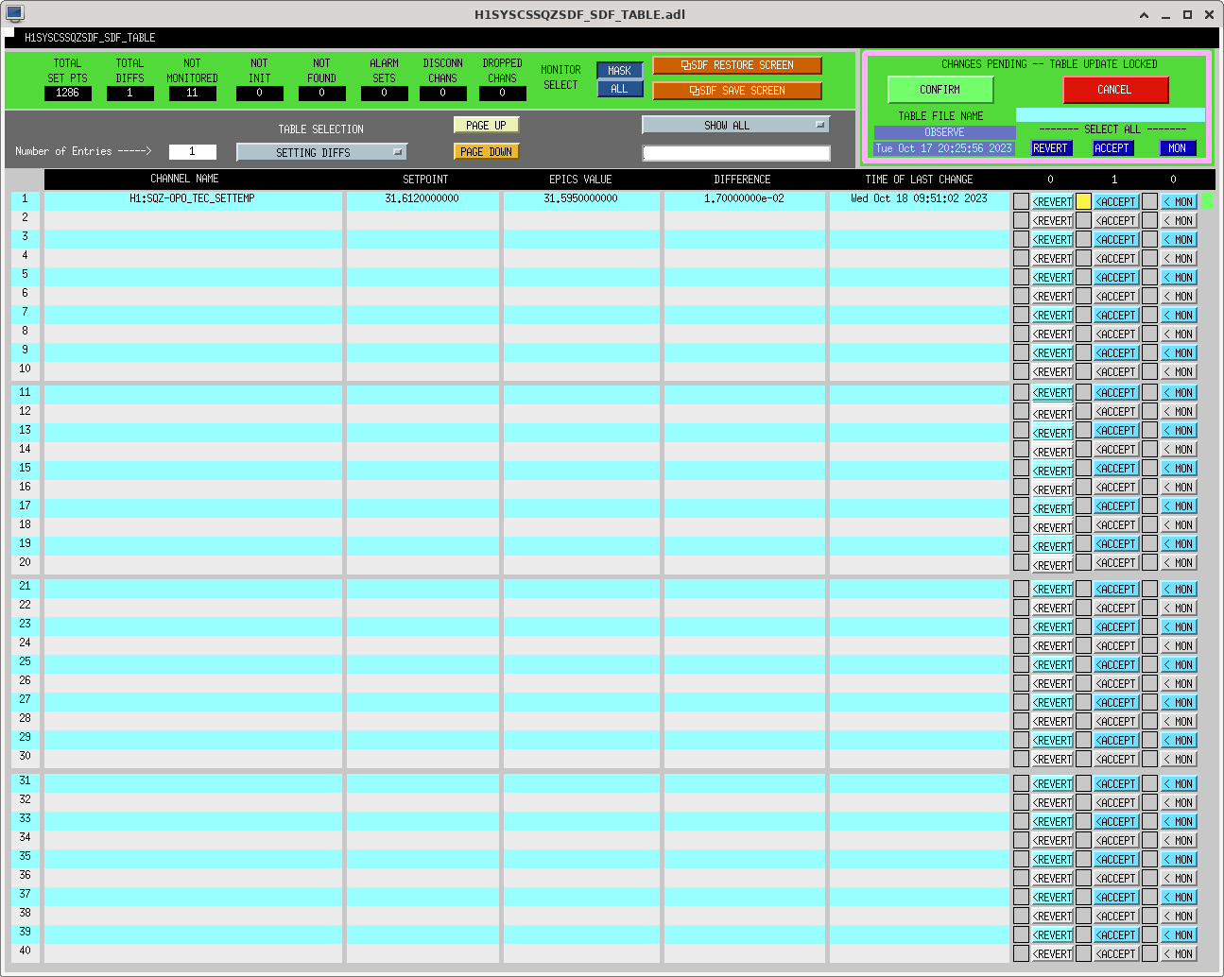Click PAGE DOWN to scroll the table
The width and height of the screenshot is (1224, 977).
tap(486, 151)
